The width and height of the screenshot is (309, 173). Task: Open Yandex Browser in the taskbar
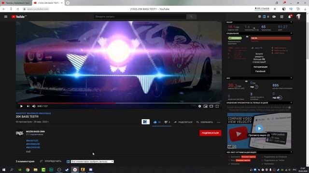[x=75, y=170]
